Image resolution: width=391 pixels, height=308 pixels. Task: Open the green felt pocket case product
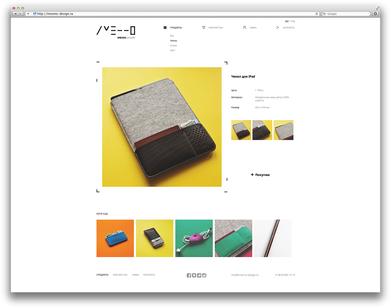(x=233, y=238)
